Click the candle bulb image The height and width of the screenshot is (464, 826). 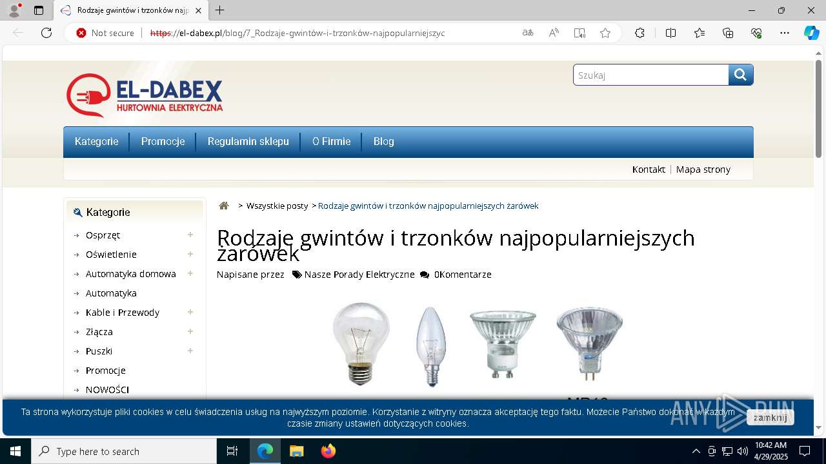click(x=431, y=346)
